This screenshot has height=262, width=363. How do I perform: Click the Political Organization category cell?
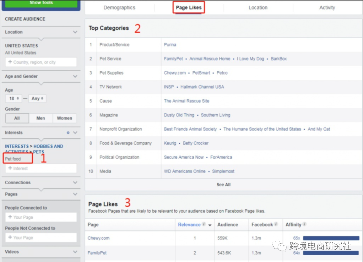pyautogui.click(x=119, y=157)
